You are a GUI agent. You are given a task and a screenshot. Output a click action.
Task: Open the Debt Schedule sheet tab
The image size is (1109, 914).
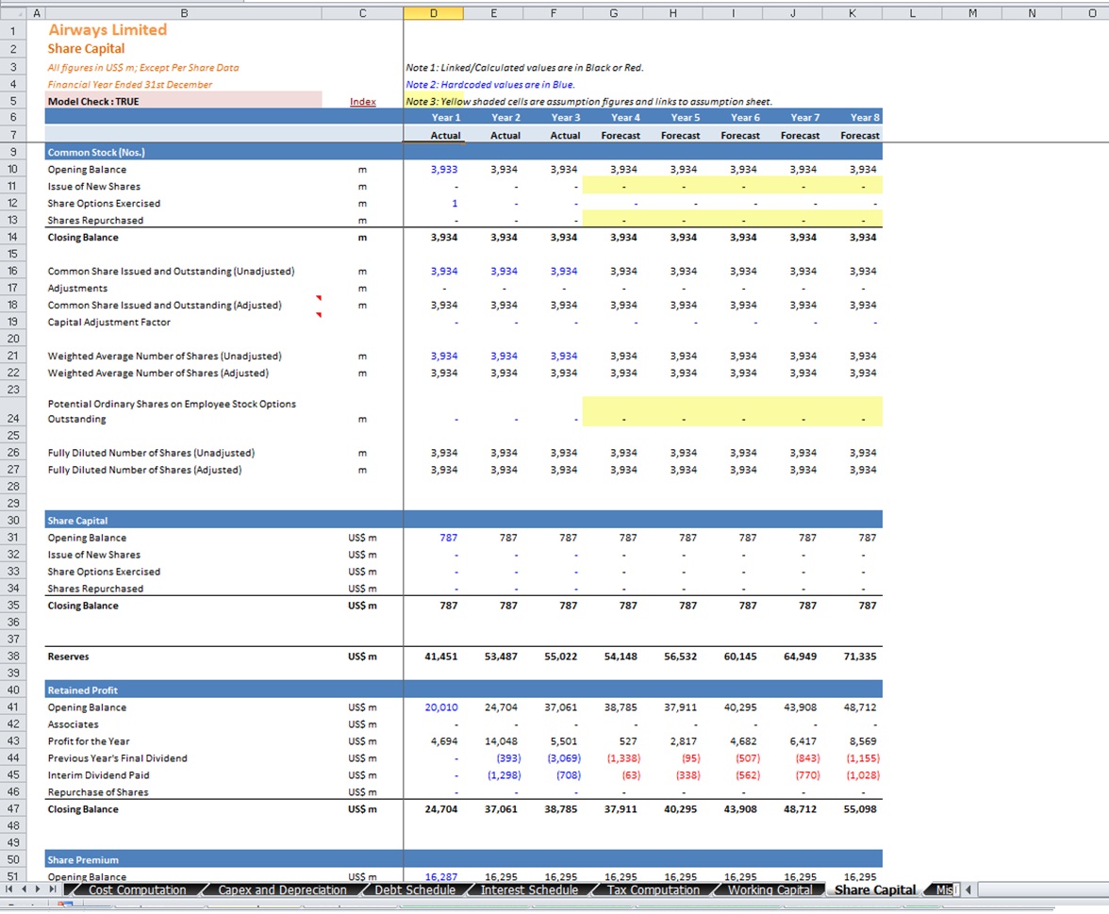[x=415, y=890]
